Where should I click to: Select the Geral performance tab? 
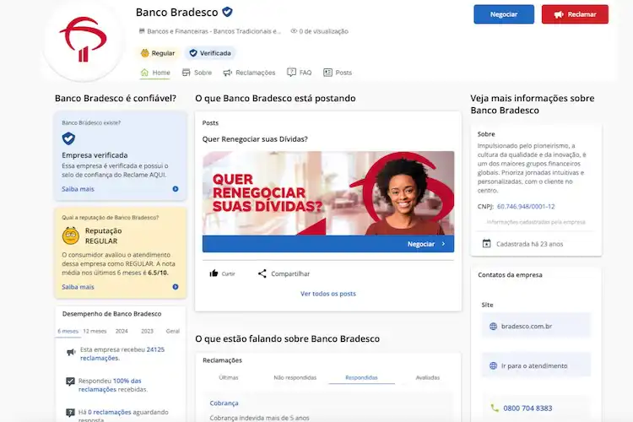tap(173, 331)
